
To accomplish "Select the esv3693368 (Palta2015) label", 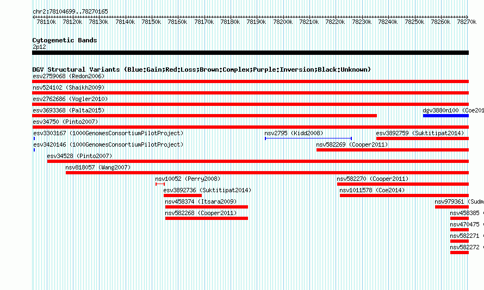I will (69, 110).
